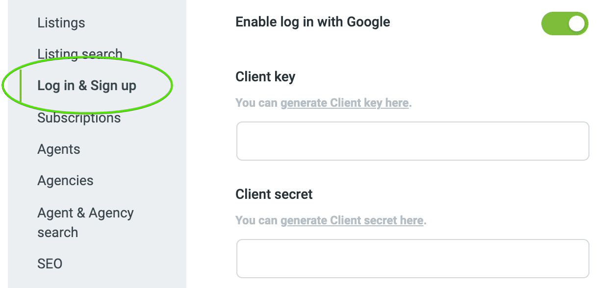Click the "You can" hint under Client key
The height and width of the screenshot is (288, 612).
tap(256, 103)
